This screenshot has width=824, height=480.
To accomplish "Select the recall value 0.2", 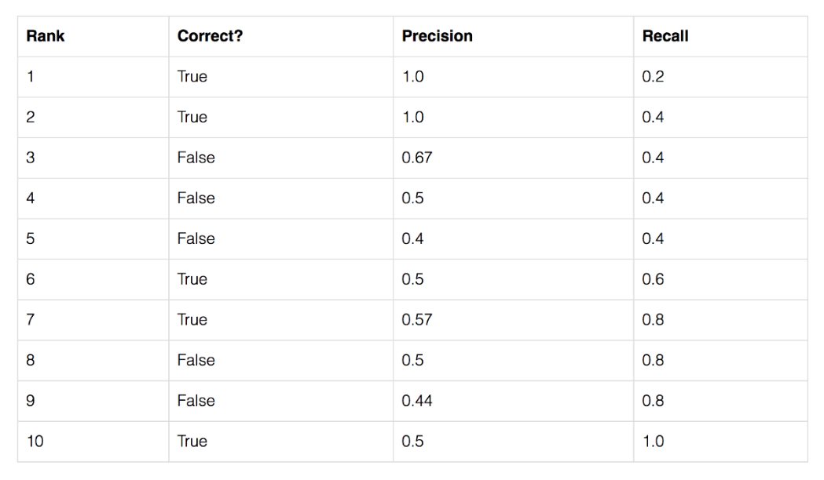I will [x=653, y=77].
